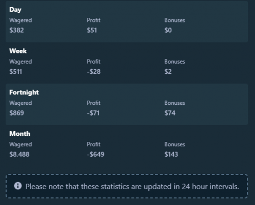Click the 24 hour intervals notice text
Image resolution: width=255 pixels, height=205 pixels.
point(132,187)
